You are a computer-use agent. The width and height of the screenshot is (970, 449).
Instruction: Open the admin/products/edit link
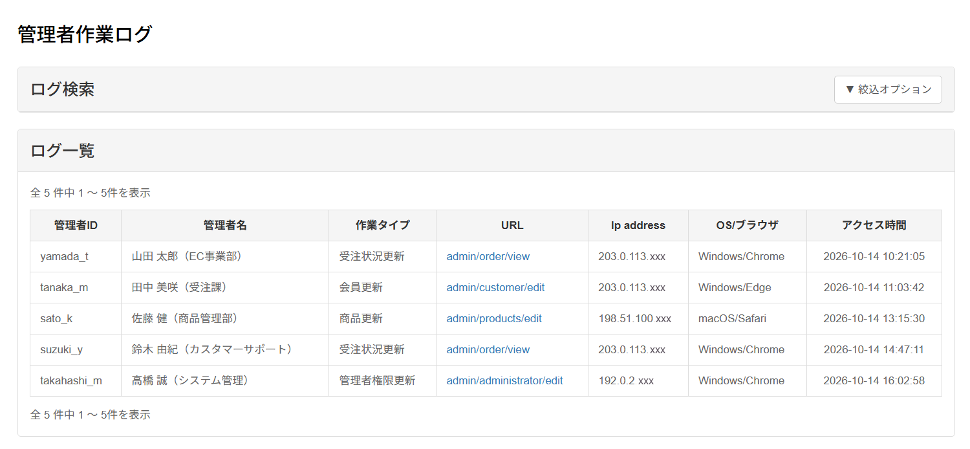click(x=494, y=318)
